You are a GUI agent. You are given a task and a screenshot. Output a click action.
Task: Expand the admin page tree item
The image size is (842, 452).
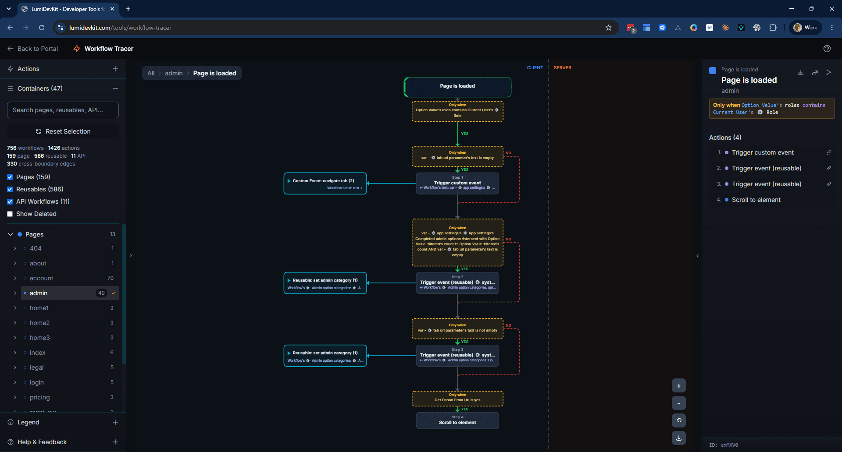tap(15, 293)
